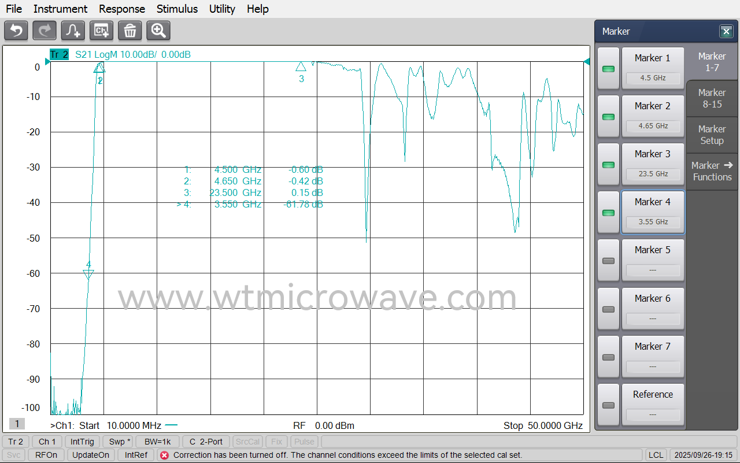Disable Marker 3 with its green indicator
740x463 pixels.
608,164
